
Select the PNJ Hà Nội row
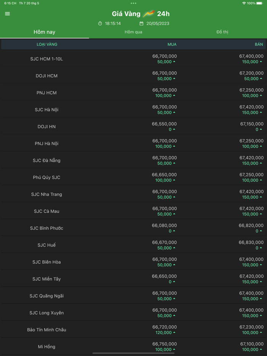(x=133, y=143)
